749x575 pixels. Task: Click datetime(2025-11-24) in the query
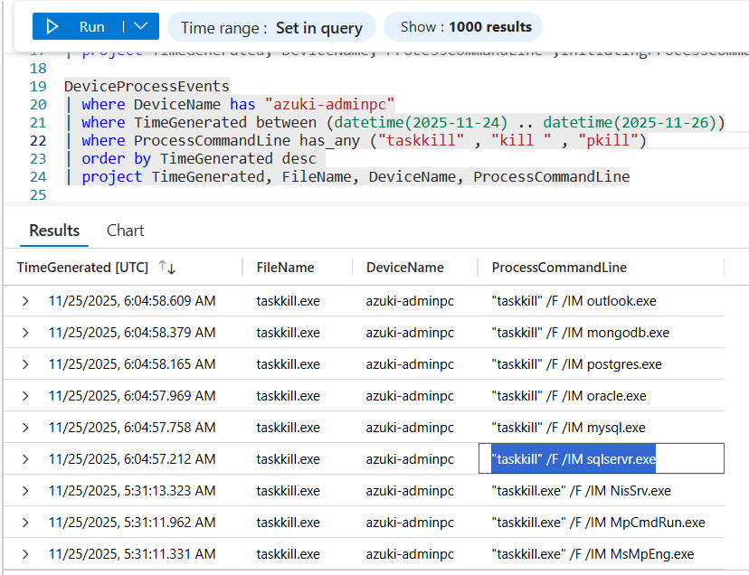click(x=421, y=122)
